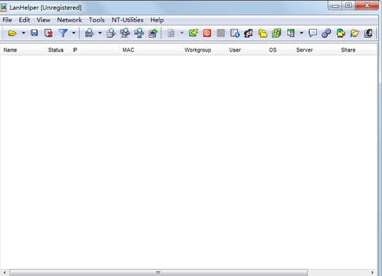Sort by the User column header
This screenshot has height=276, width=382.
pos(246,50)
